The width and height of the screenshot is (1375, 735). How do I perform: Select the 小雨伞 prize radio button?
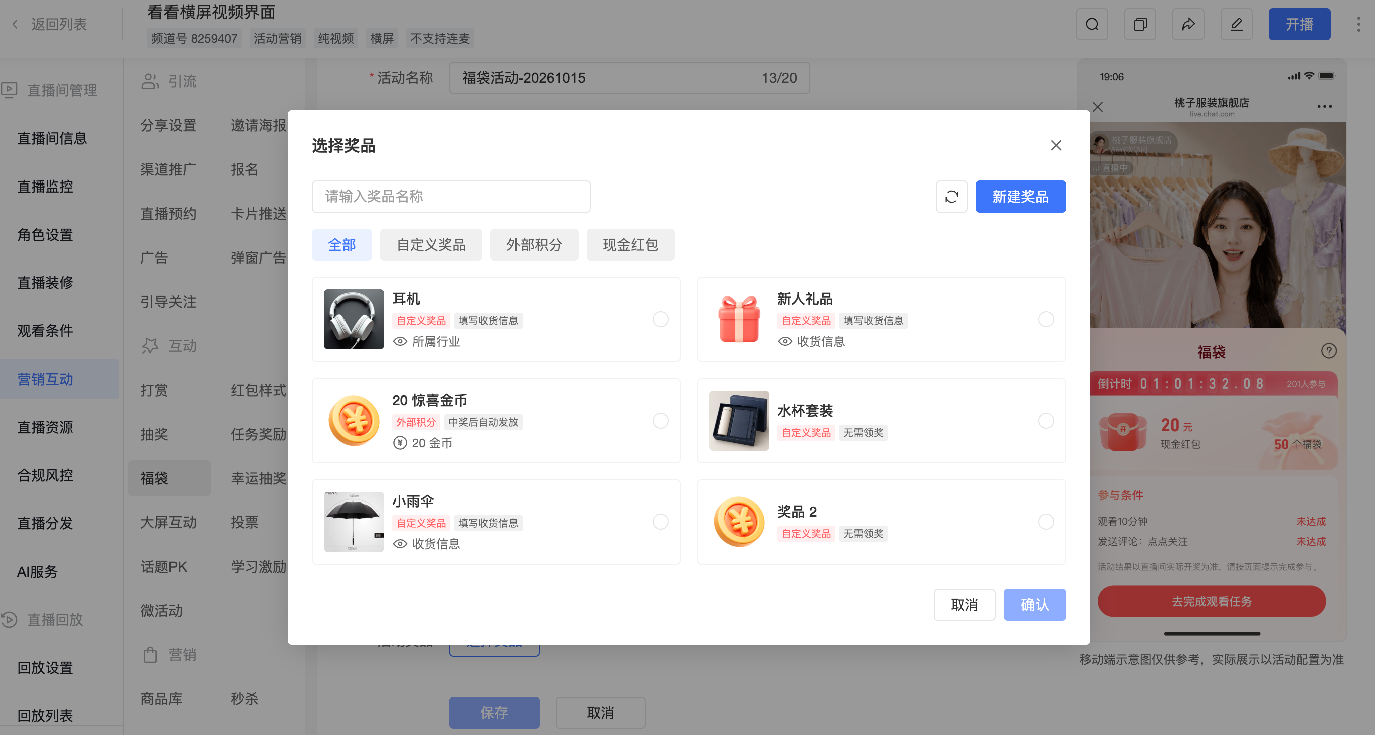point(660,521)
